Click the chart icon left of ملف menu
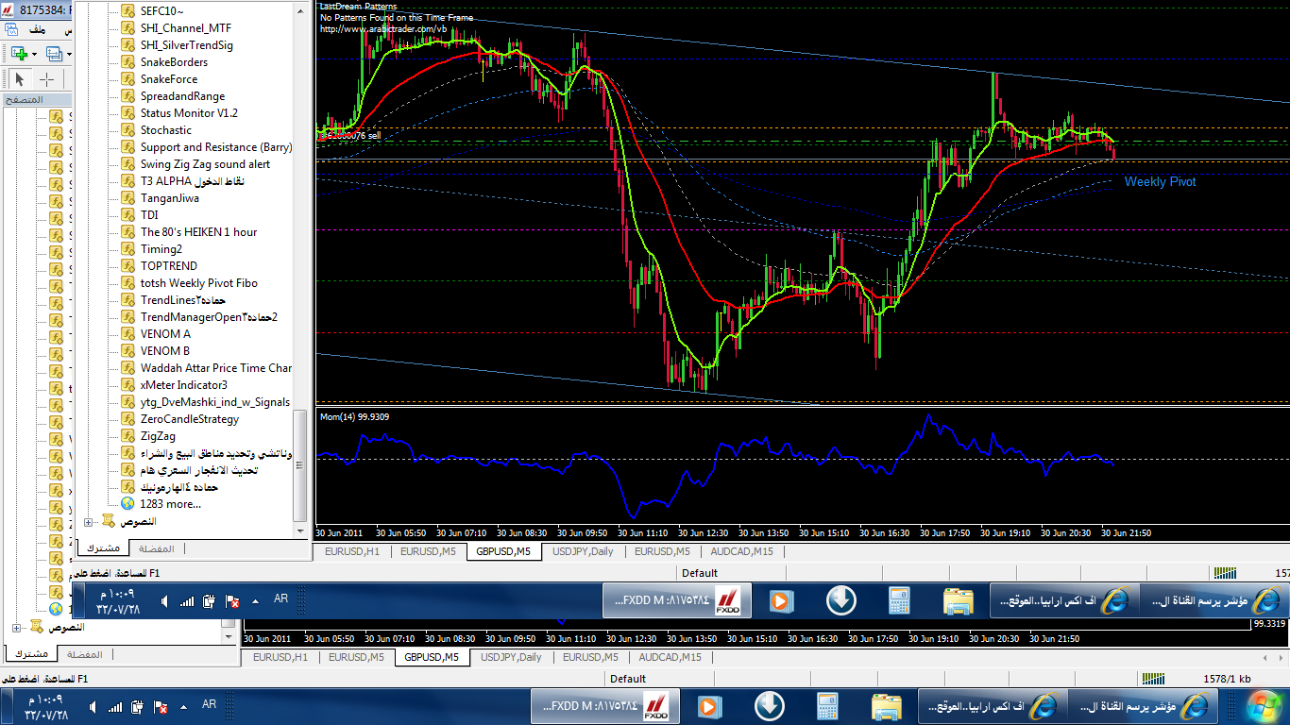Screen dimensions: 1290x725 12,31
